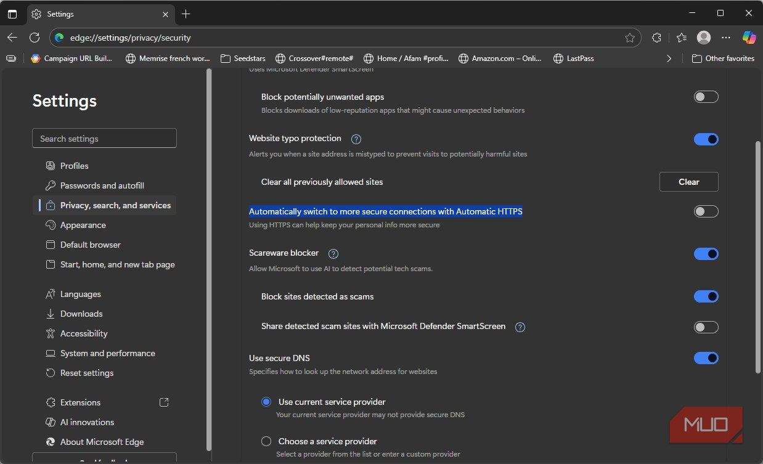Open the tab actions menu icon
Viewport: 763px width, 464px height.
[x=12, y=14]
